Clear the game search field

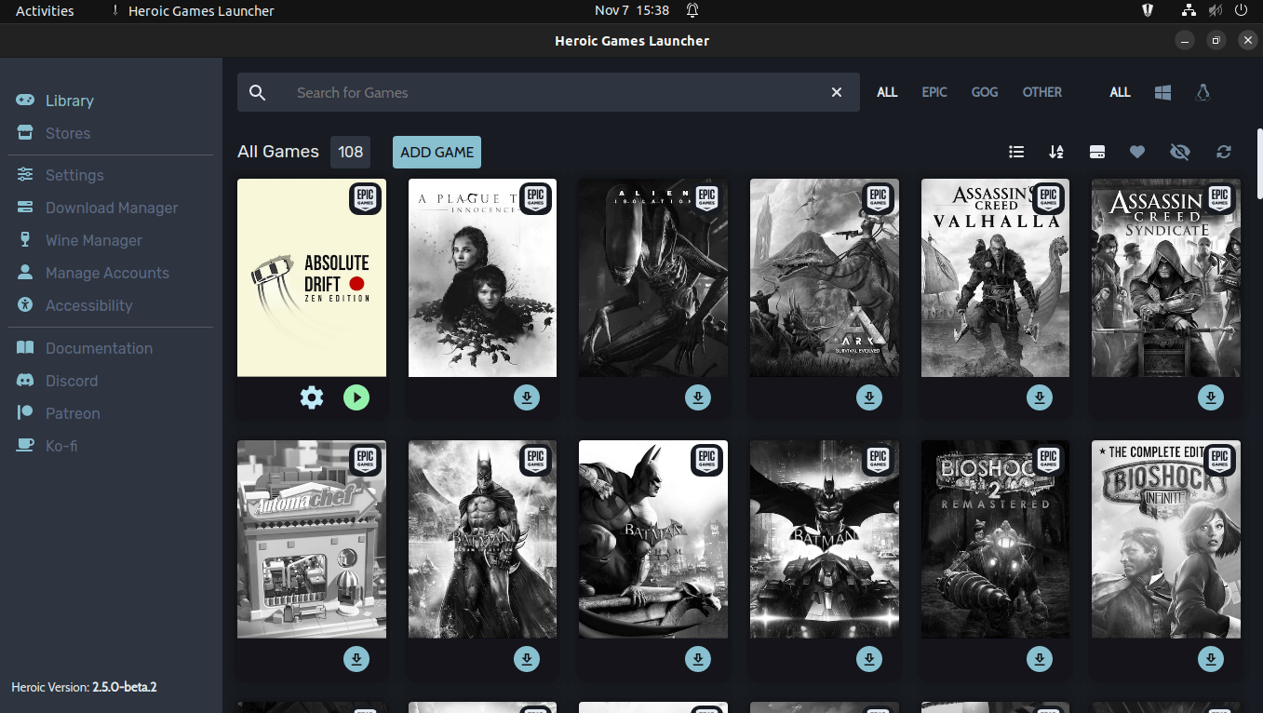coord(836,92)
